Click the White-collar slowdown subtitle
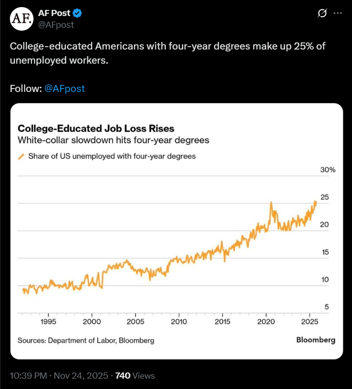The image size is (352, 389). (113, 141)
